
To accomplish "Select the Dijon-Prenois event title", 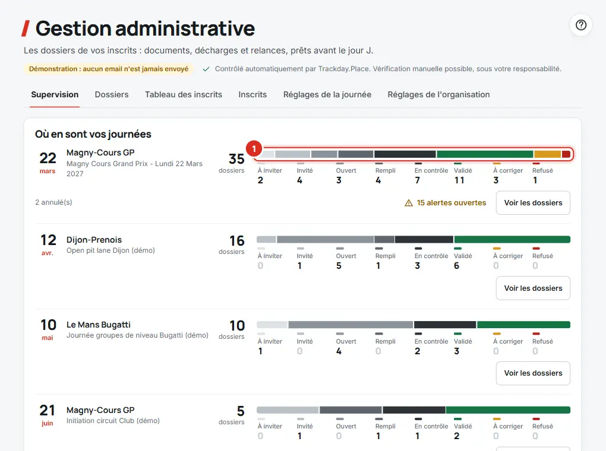I will tap(94, 240).
